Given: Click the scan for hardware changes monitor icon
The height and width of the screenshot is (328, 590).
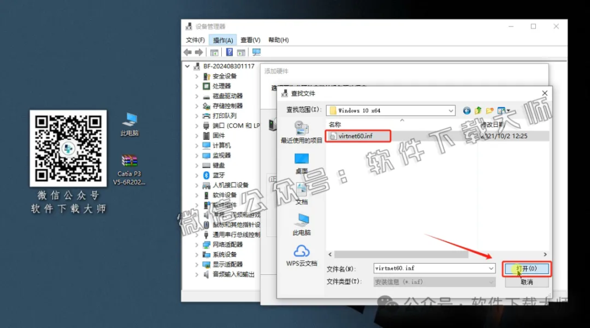Looking at the screenshot, I should point(256,52).
